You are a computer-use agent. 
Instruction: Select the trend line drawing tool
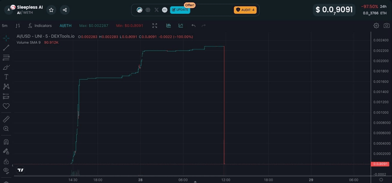point(6,48)
